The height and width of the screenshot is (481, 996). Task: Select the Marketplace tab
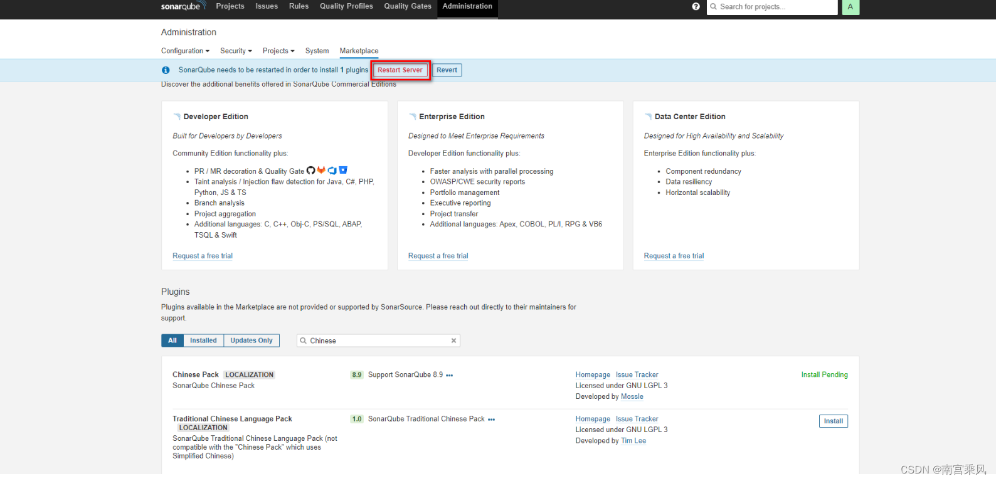click(x=359, y=51)
